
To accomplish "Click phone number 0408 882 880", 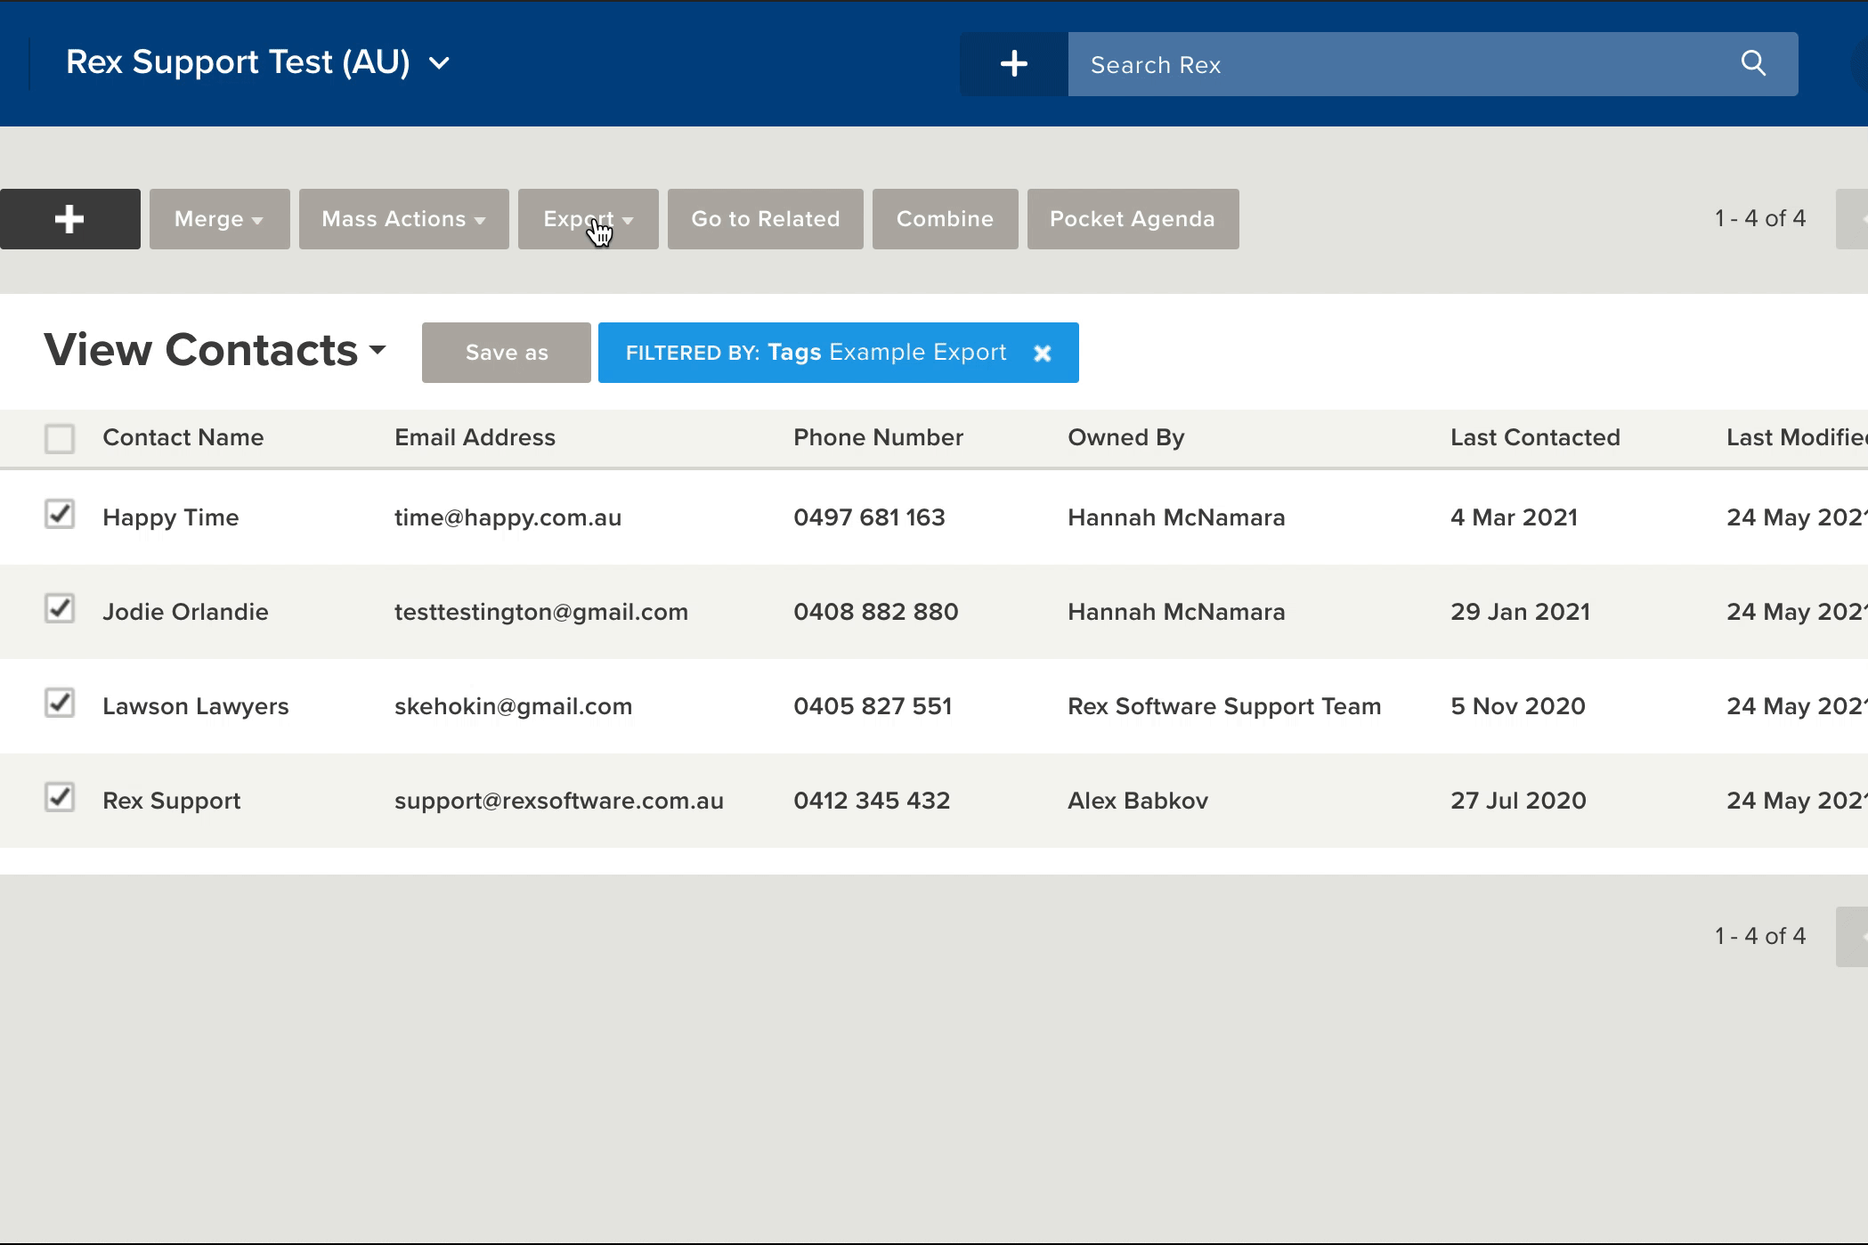I will coord(876,612).
